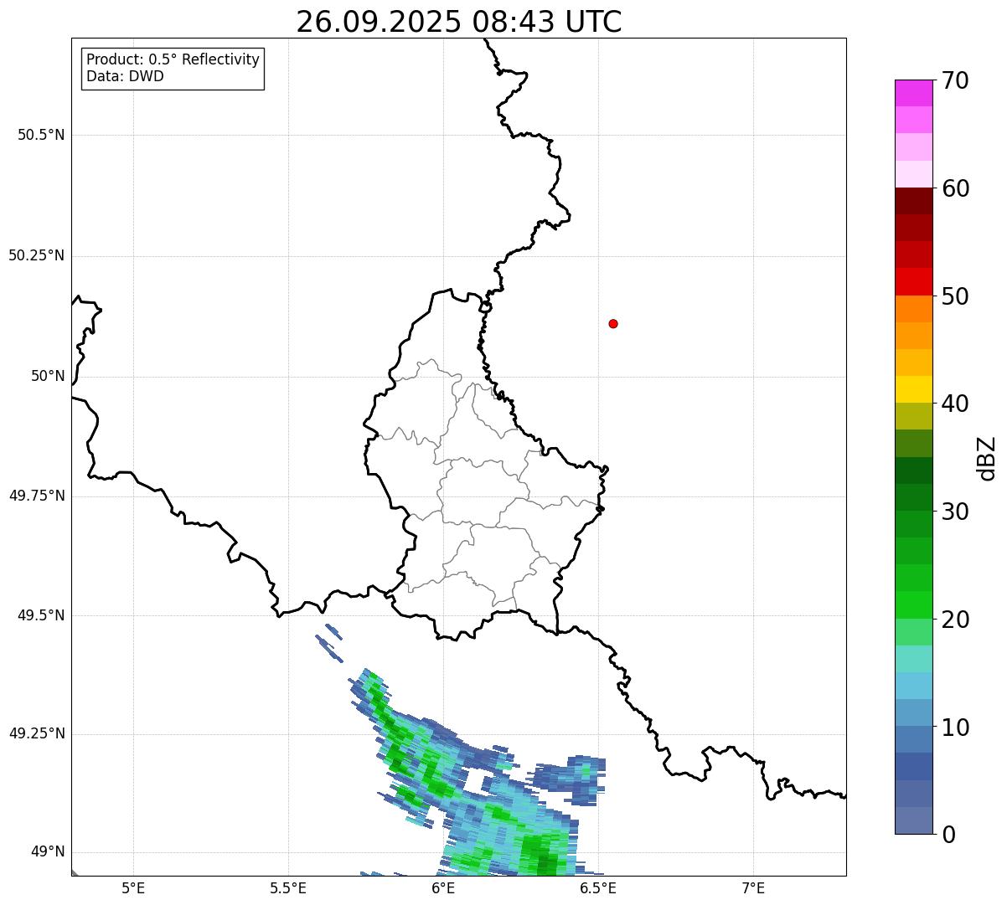Click the 7°E longitude label
The height and width of the screenshot is (905, 1007).
pos(753,888)
